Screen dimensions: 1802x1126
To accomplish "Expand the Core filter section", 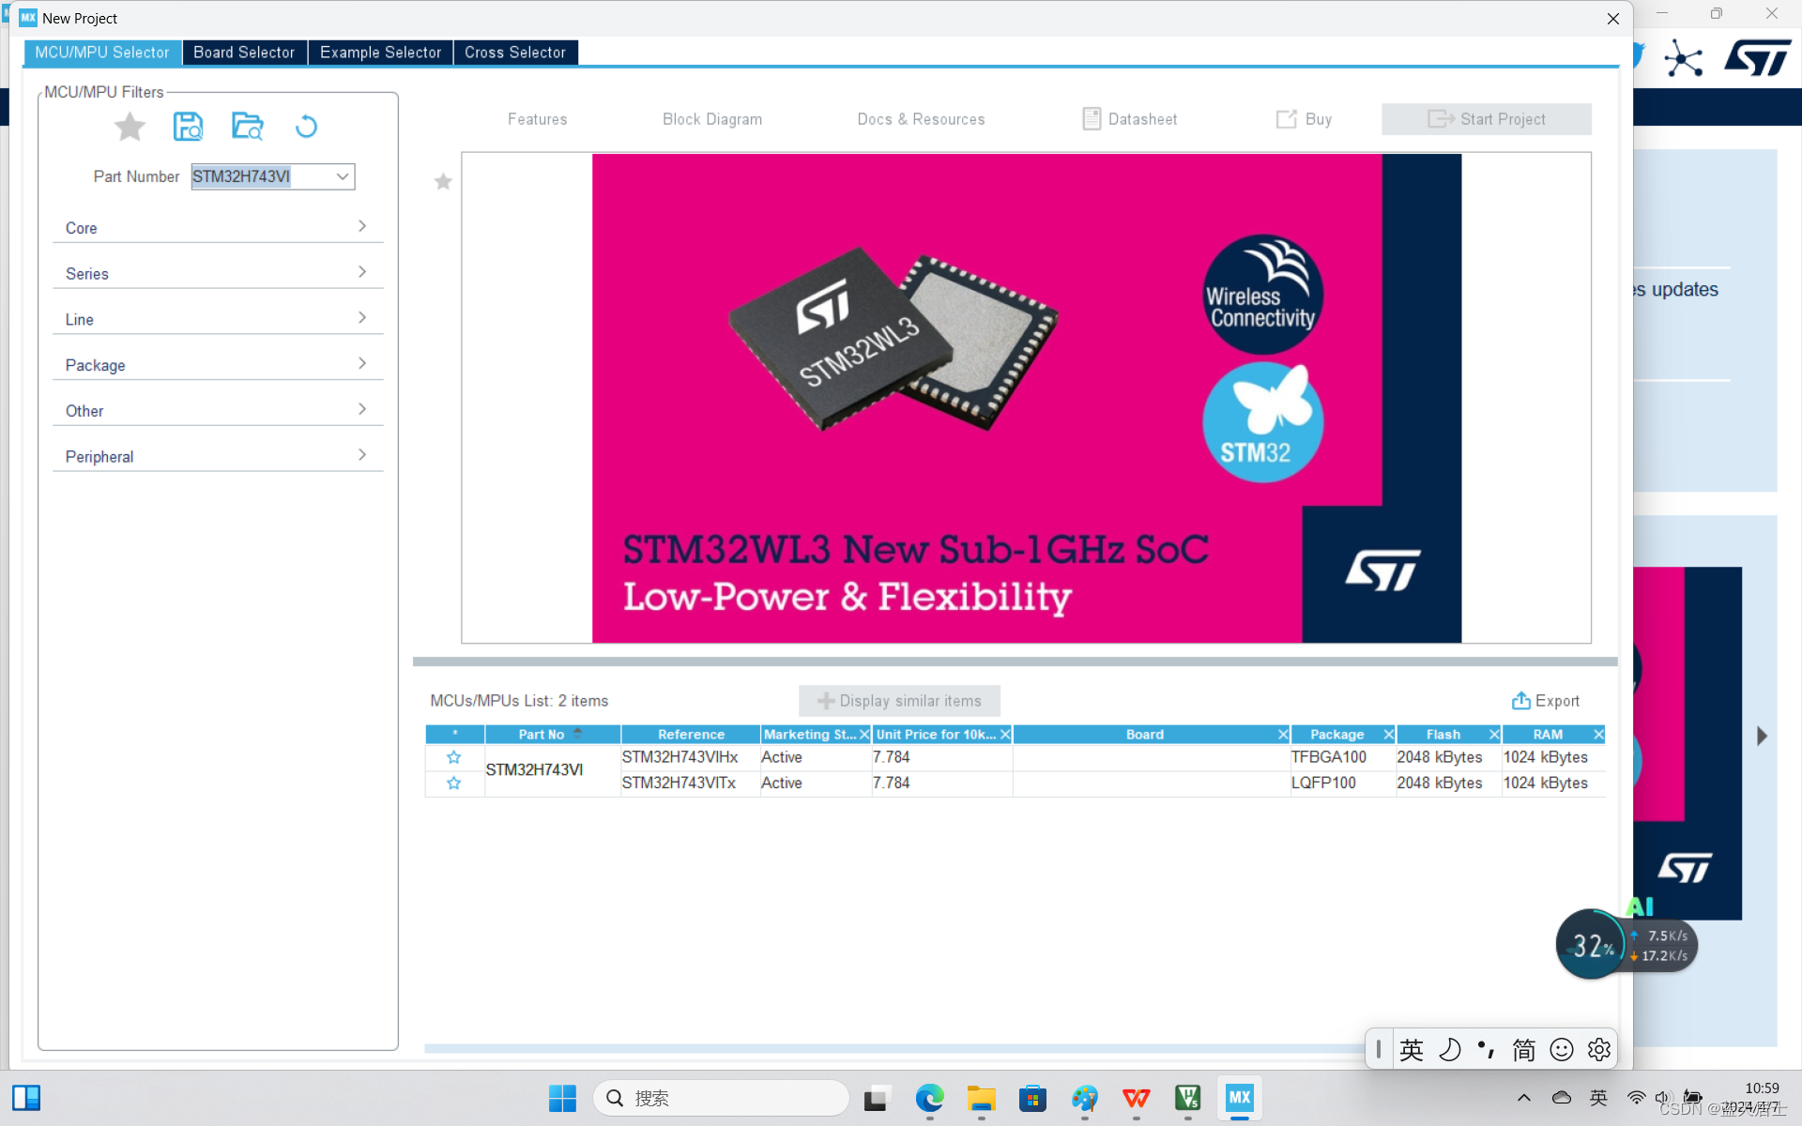I will [x=218, y=228].
